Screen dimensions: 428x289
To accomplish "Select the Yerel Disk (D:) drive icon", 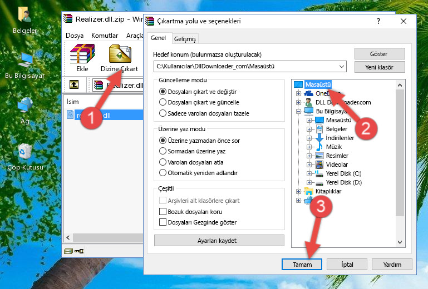I will [319, 182].
